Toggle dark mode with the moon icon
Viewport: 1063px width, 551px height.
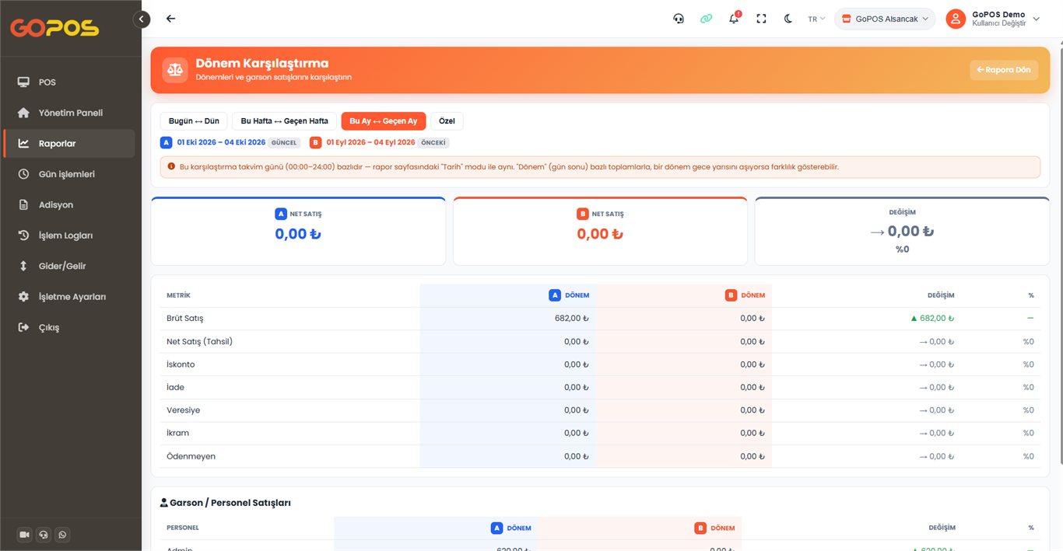pos(788,19)
